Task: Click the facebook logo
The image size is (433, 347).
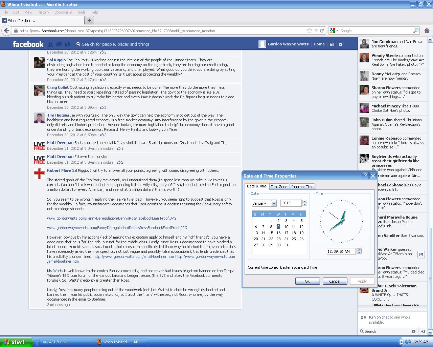Action: [x=28, y=44]
